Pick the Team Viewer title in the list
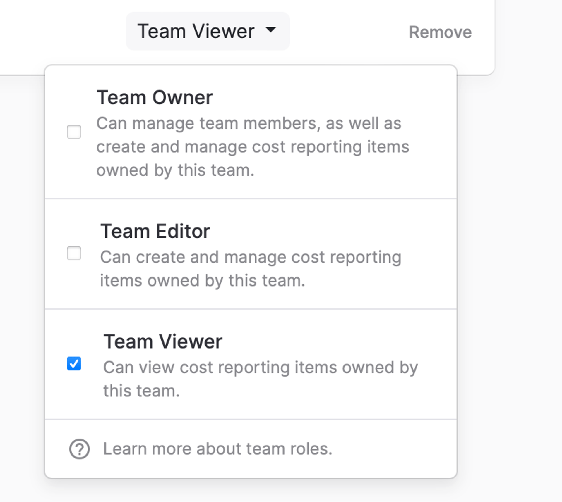562x502 pixels. pyautogui.click(x=163, y=341)
